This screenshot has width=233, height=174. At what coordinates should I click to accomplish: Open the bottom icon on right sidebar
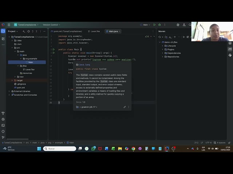[x=230, y=55]
